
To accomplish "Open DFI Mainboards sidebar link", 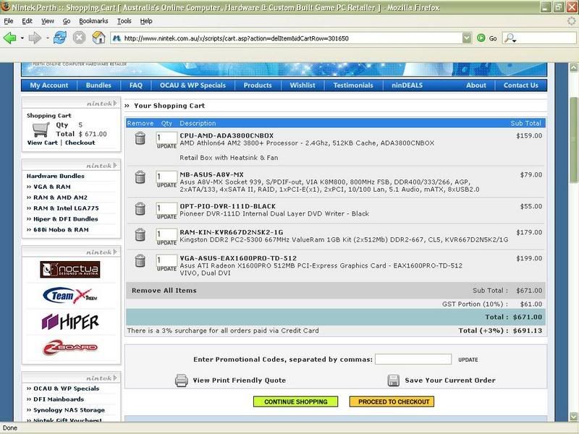I will point(59,399).
